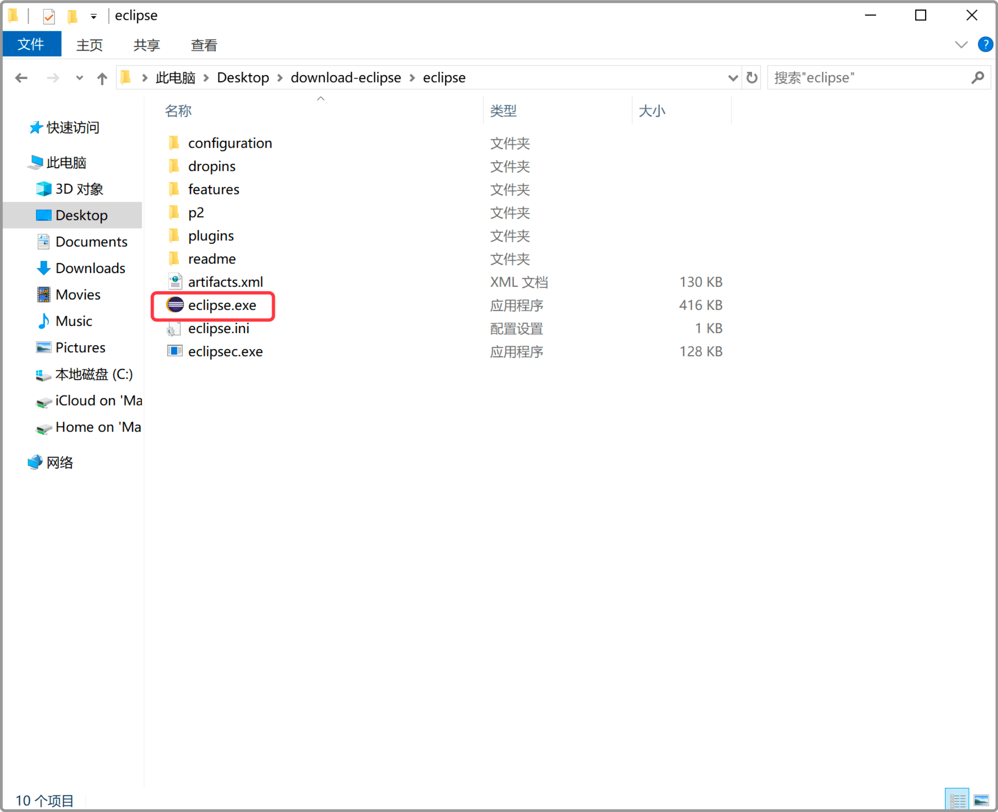Open Pictures in navigation pane
Screen dimensions: 998x812
point(71,348)
